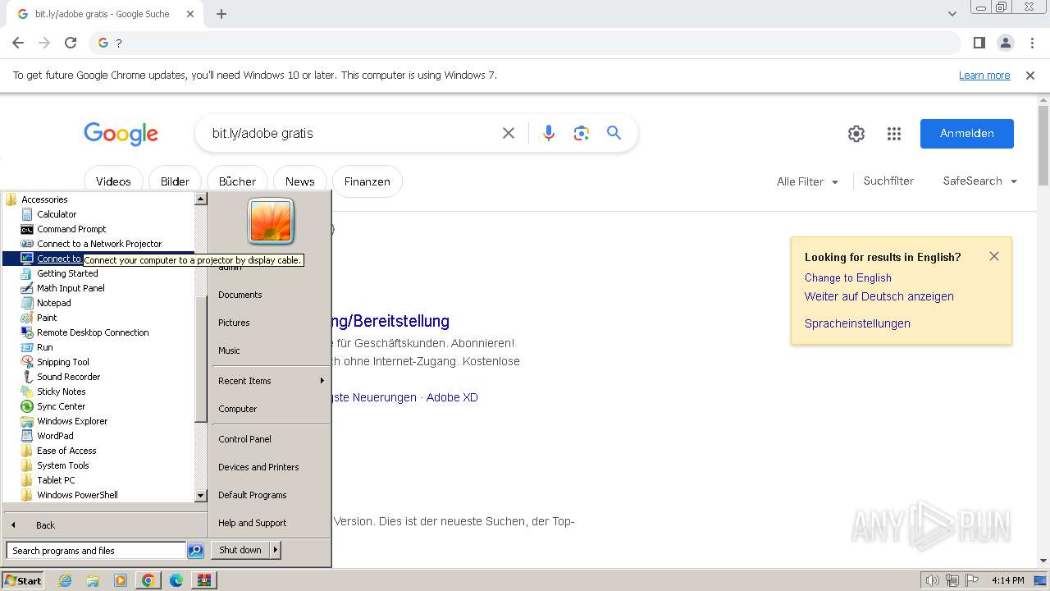
Task: Open the Alle Filter dropdown
Action: (x=807, y=181)
